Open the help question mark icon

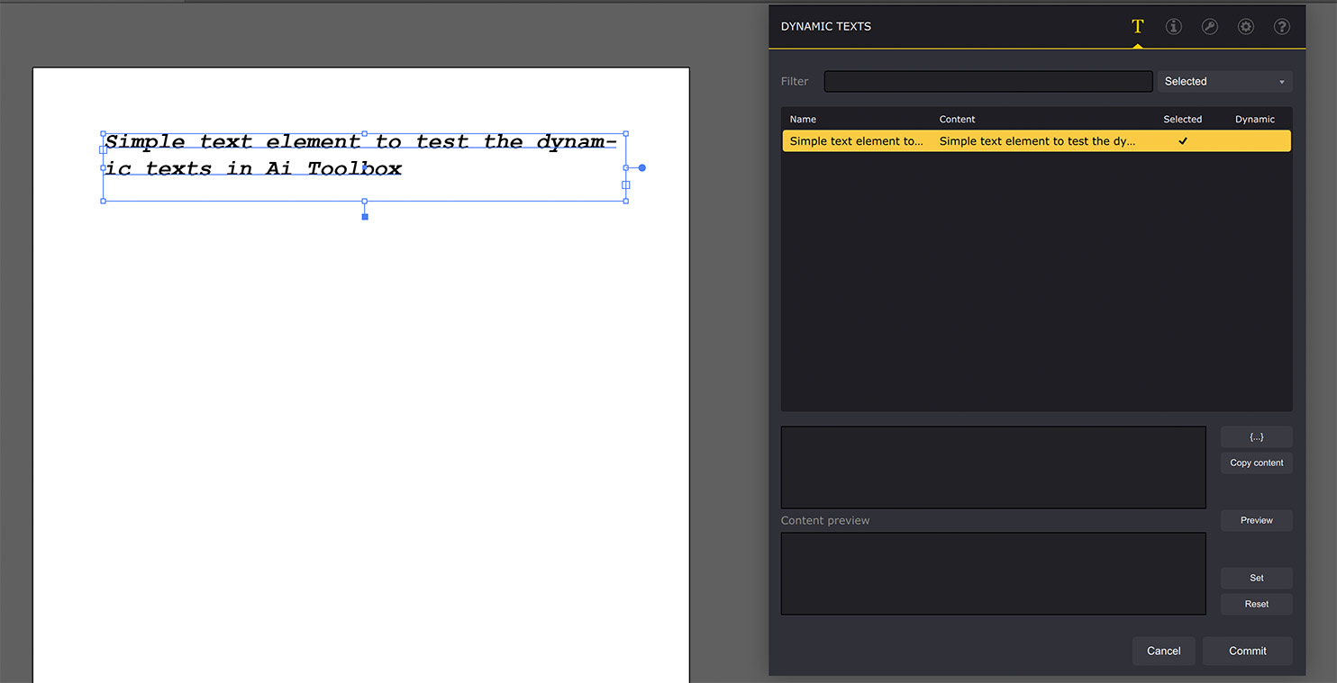1281,26
